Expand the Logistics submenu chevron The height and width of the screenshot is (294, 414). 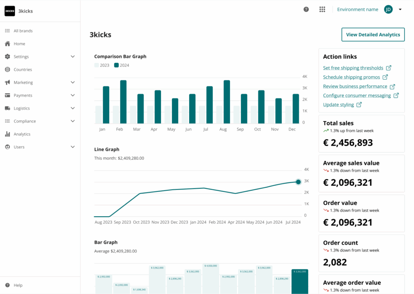point(73,108)
